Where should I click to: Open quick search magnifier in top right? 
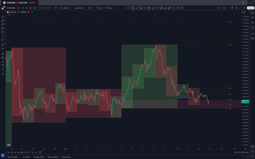tap(232, 8)
